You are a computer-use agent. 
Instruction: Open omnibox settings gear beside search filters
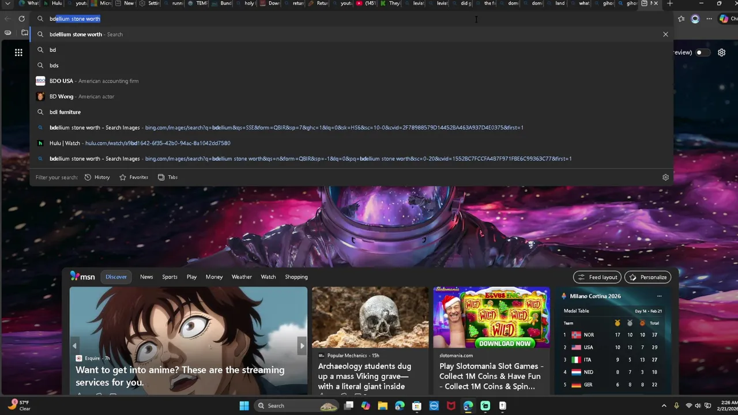pyautogui.click(x=665, y=177)
